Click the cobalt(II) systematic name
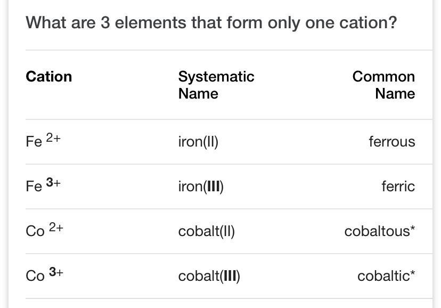Screen dimensions: 441x308 207,231
